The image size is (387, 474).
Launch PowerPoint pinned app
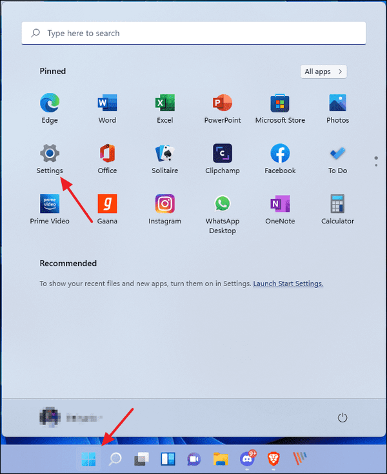click(x=223, y=108)
